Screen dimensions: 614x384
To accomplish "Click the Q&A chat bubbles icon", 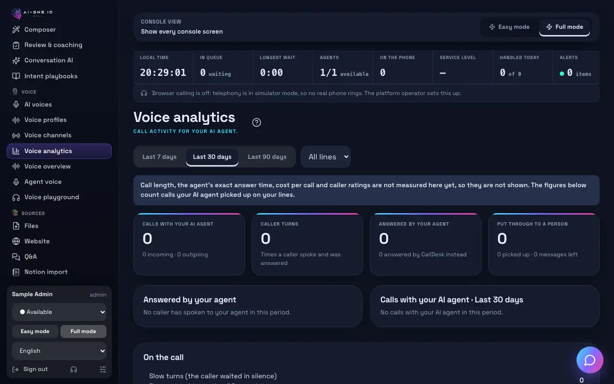I will point(16,257).
